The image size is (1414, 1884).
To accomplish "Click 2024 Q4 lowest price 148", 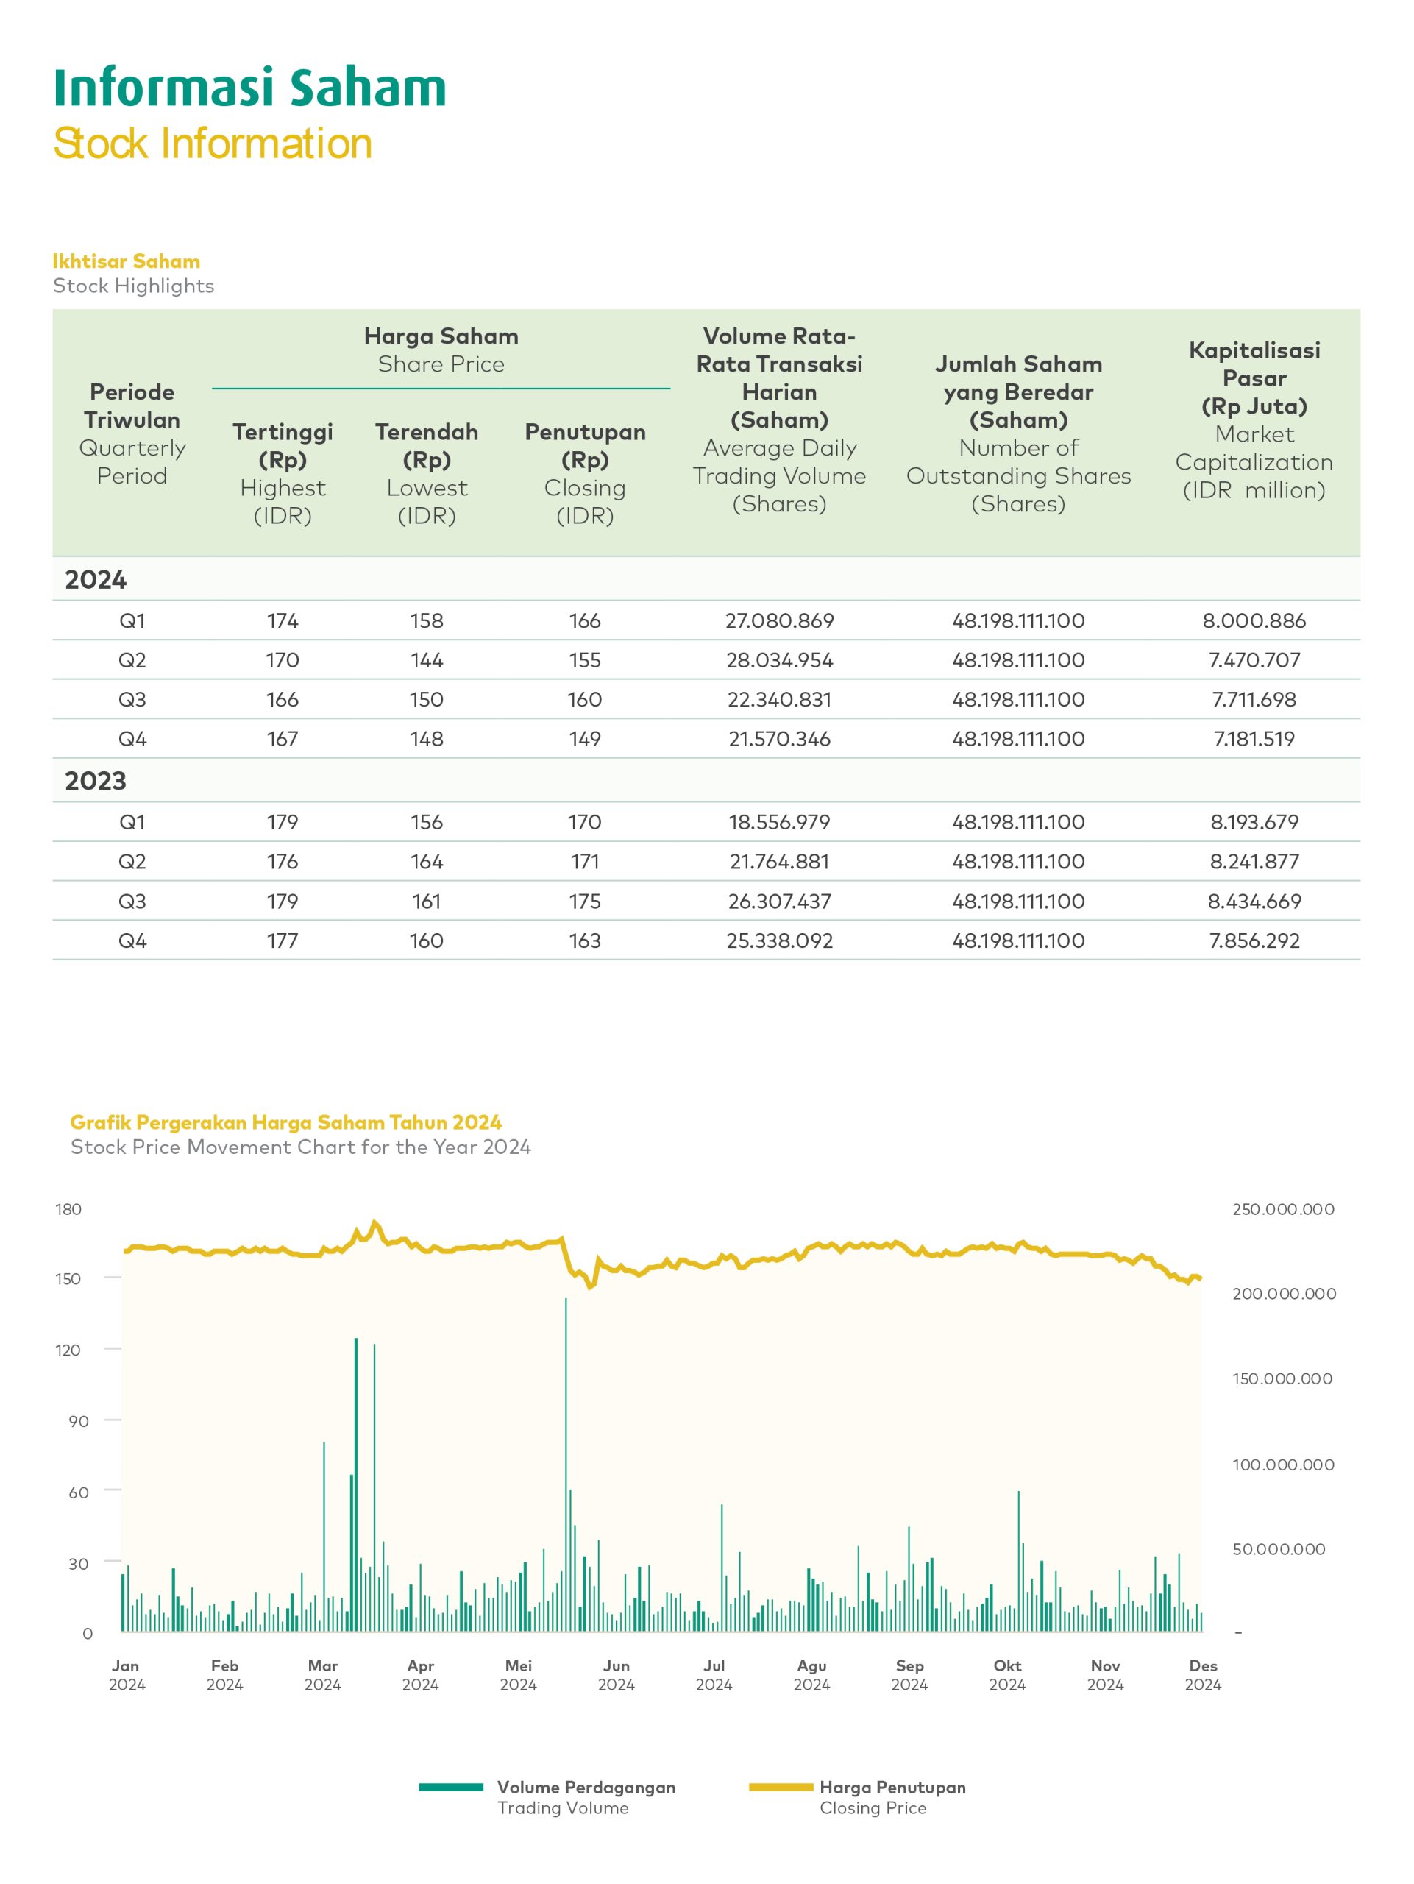I will pyautogui.click(x=427, y=740).
